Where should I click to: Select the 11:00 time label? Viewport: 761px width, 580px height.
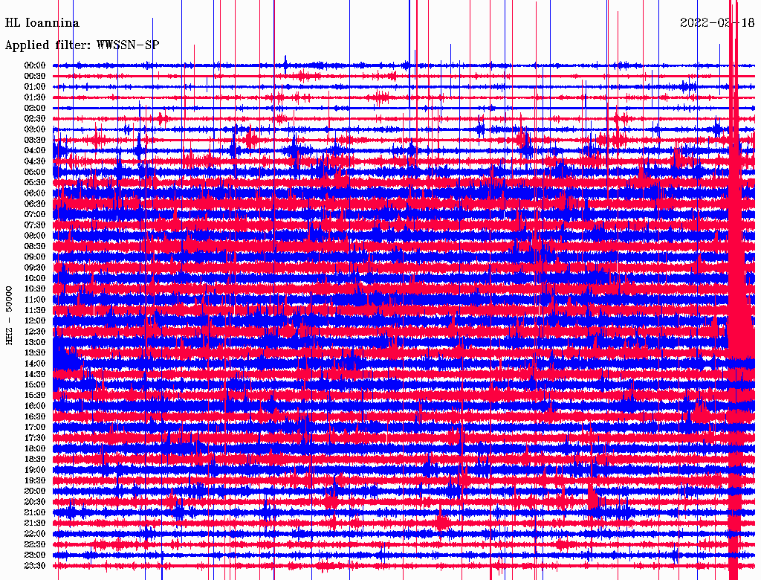(x=35, y=299)
